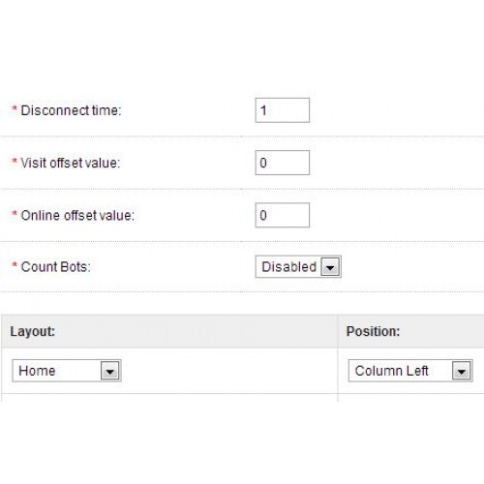This screenshot has width=484, height=484.
Task: Click the Count Bots label
Action: (56, 267)
